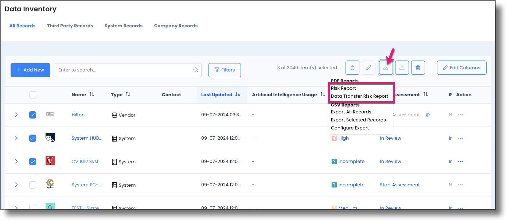Sort by Type column arrows
This screenshot has height=221, width=507.
point(128,94)
